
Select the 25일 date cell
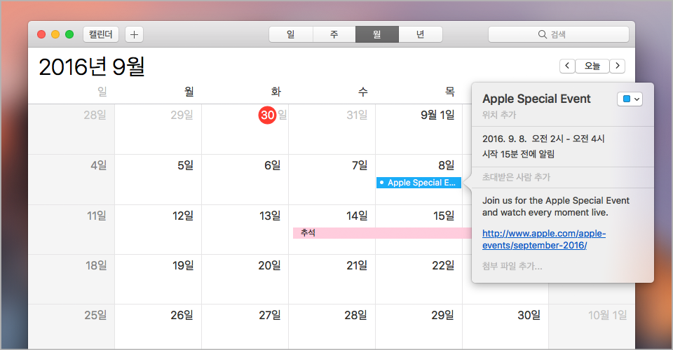click(72, 327)
